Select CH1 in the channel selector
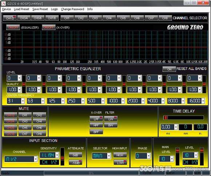The image size is (211, 176). click(67, 18)
